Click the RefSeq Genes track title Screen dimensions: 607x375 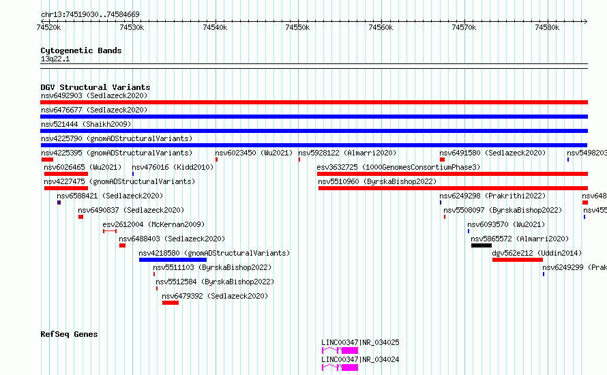tap(69, 334)
